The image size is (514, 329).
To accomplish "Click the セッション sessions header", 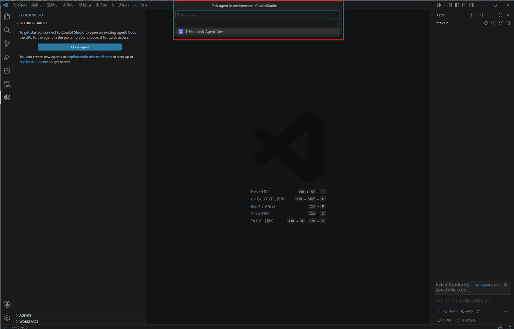I will coord(442,23).
